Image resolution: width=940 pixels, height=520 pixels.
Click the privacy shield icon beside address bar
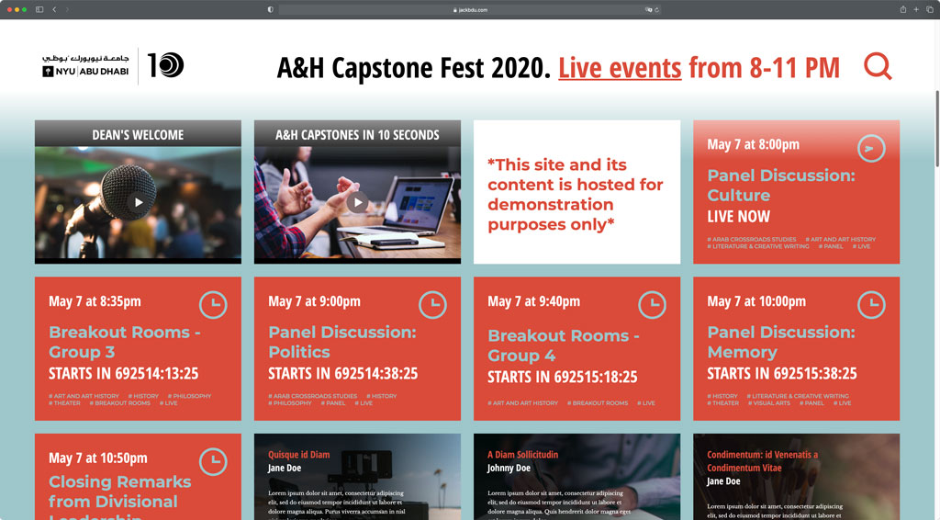[271, 9]
